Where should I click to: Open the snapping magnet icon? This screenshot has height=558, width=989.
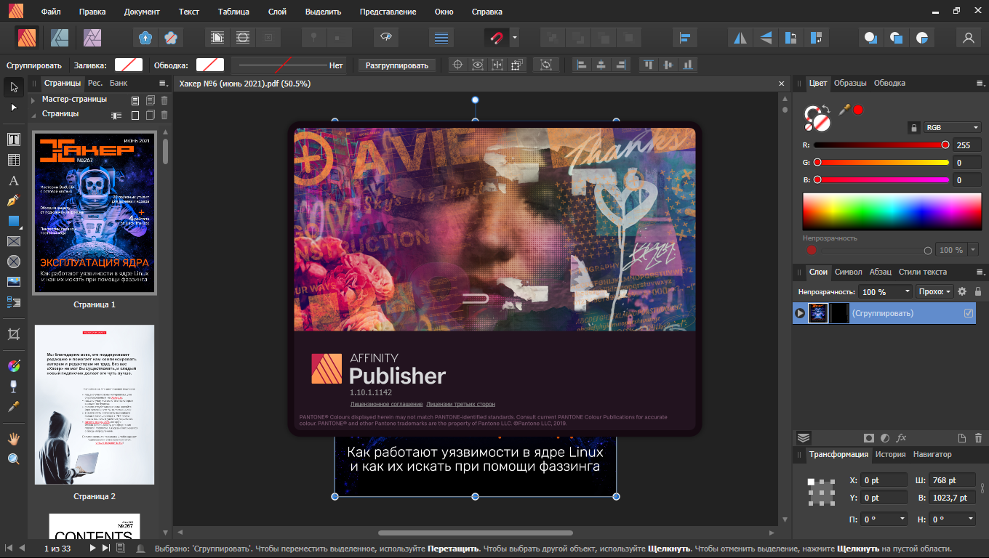pos(496,37)
